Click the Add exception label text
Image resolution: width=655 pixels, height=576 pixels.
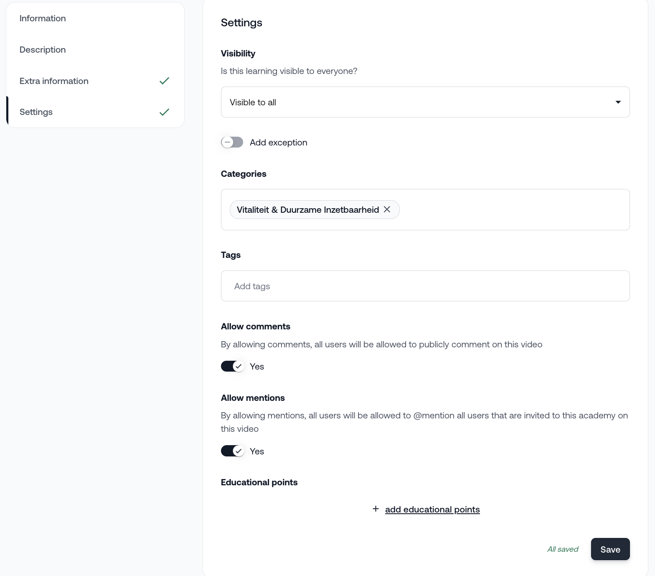coord(278,143)
